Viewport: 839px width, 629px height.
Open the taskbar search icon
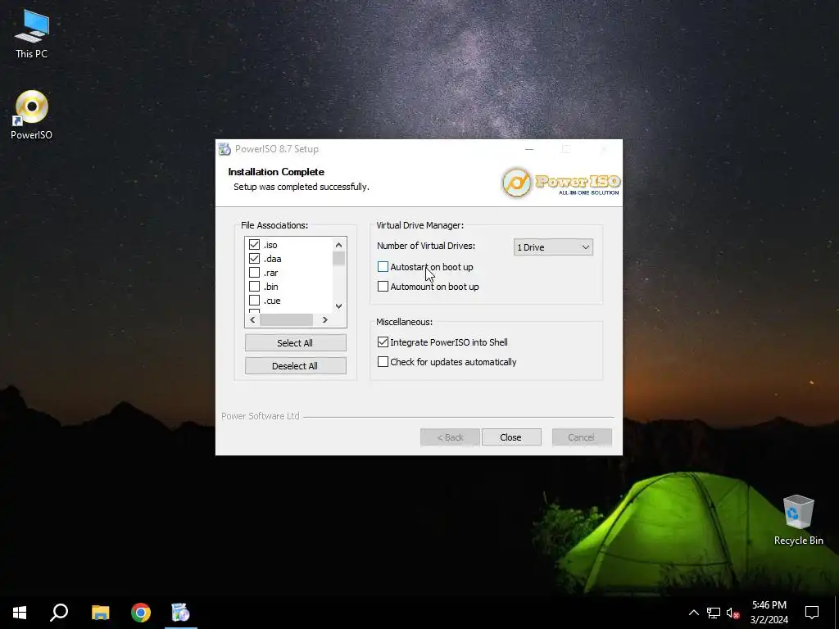click(59, 613)
